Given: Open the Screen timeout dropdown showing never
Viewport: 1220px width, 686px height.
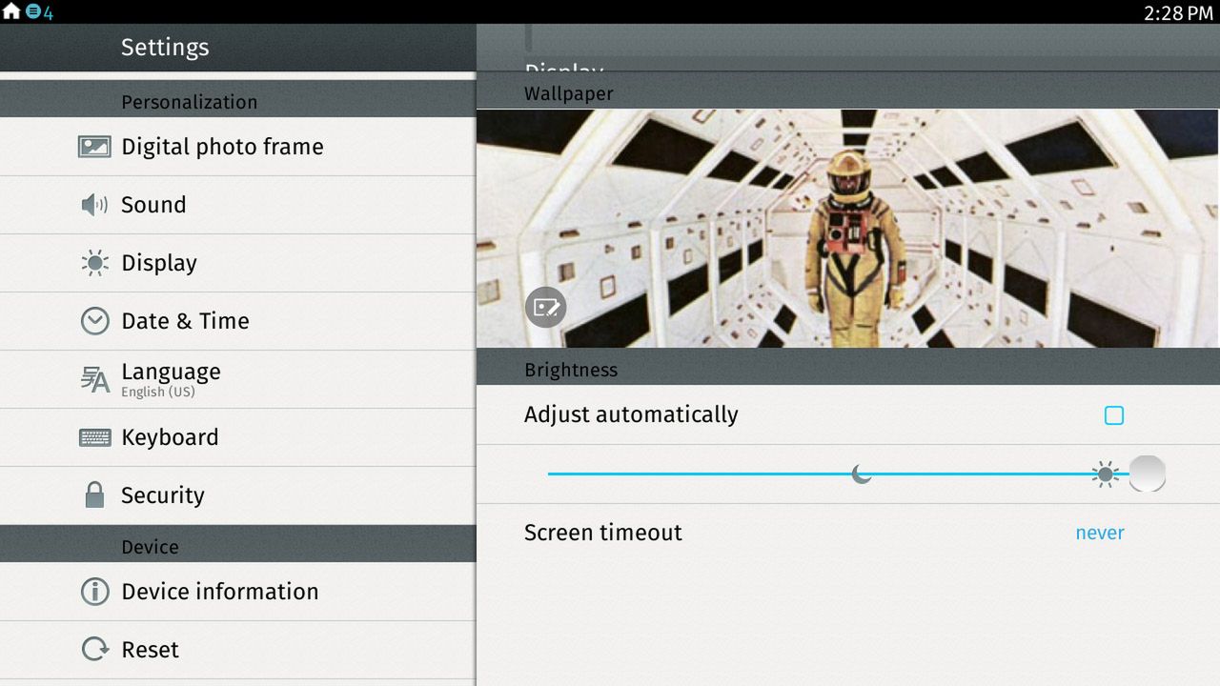Looking at the screenshot, I should [x=1100, y=534].
